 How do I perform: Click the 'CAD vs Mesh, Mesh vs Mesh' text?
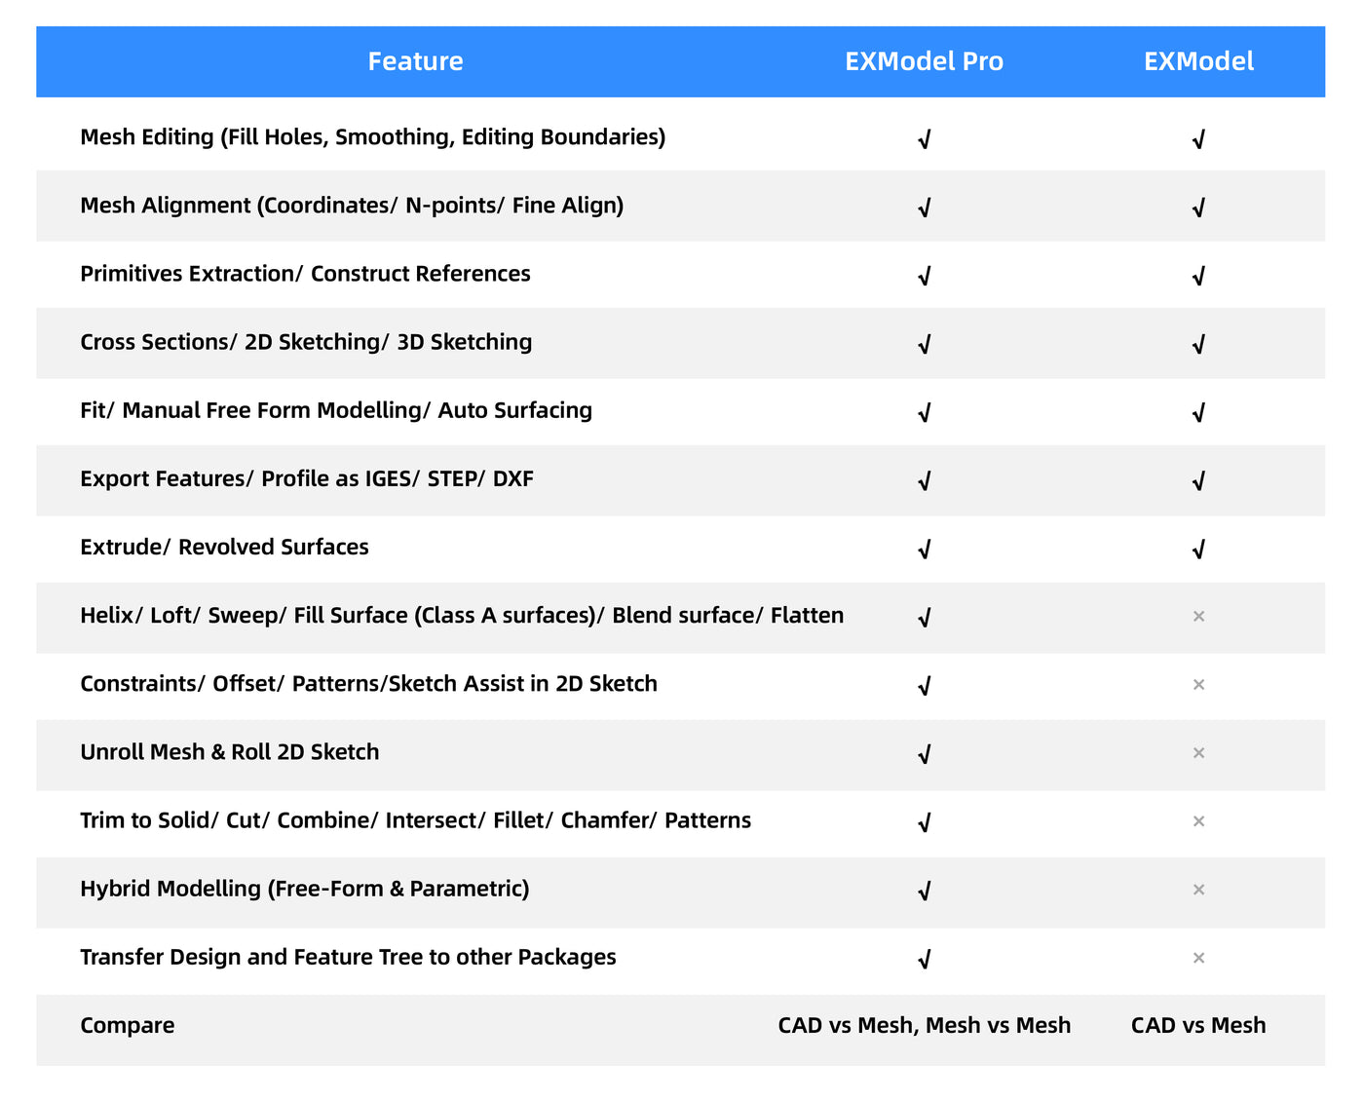pyautogui.click(x=925, y=1025)
